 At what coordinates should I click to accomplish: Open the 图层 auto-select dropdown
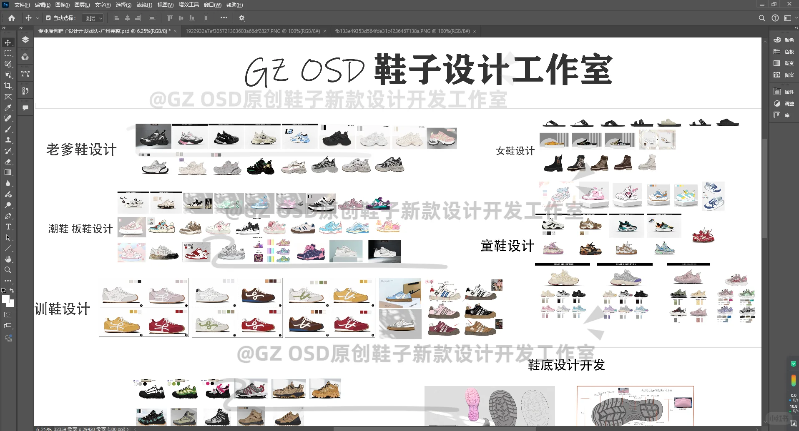point(93,18)
